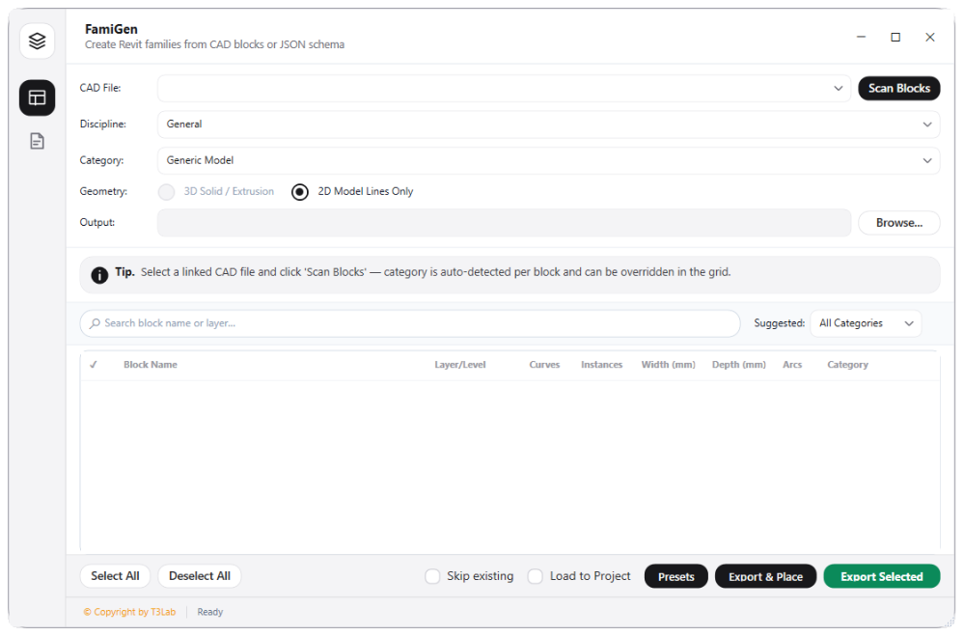
Task: Close the FamiGen window
Action: point(929,37)
